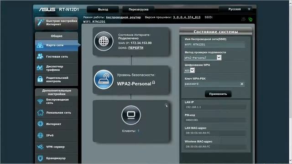Click the Подключено status text
The width and height of the screenshot is (292, 164).
pos(128,38)
